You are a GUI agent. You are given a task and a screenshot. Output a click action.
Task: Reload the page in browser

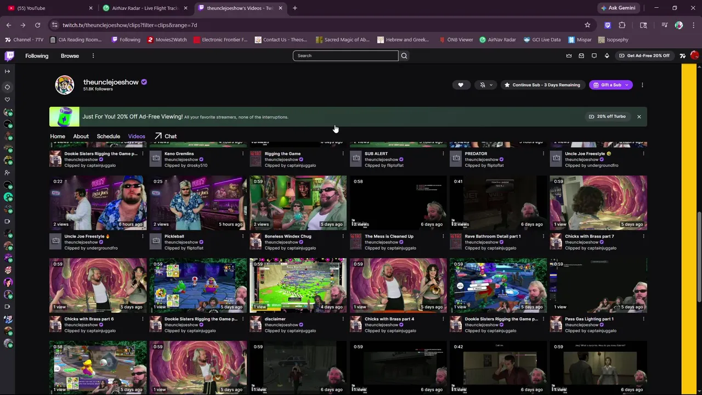pyautogui.click(x=37, y=25)
